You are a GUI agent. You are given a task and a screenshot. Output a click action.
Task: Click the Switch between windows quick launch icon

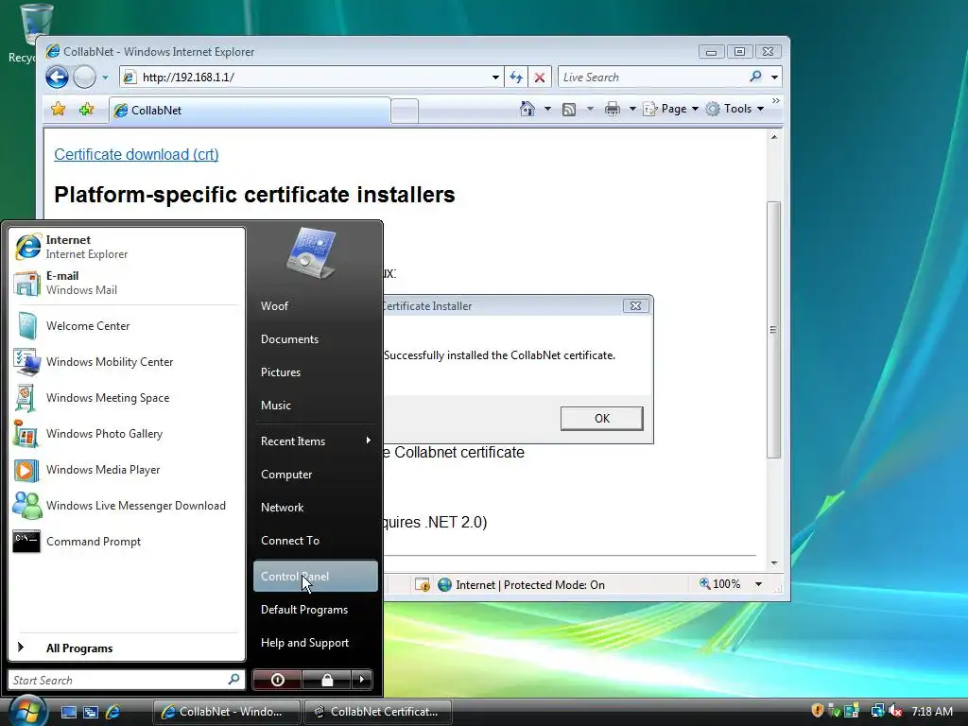point(91,712)
